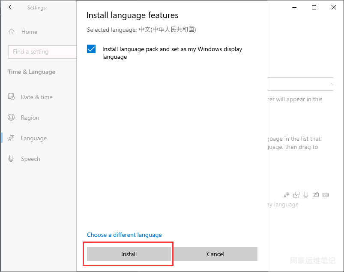Click the Find a setting search box

click(42, 51)
